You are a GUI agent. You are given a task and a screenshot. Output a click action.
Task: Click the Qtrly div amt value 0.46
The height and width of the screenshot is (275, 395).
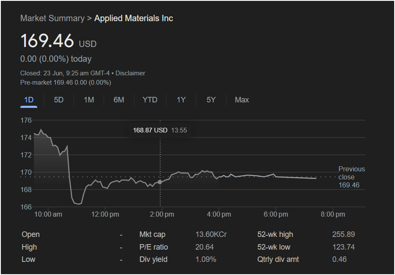(x=339, y=259)
